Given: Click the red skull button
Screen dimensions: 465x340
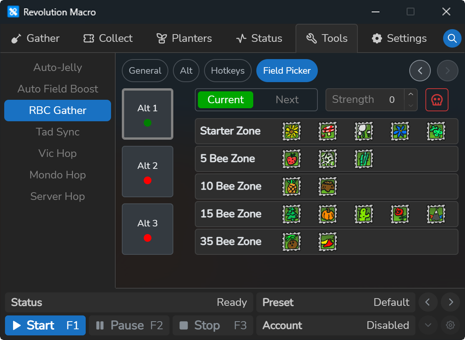Looking at the screenshot, I should tap(437, 100).
